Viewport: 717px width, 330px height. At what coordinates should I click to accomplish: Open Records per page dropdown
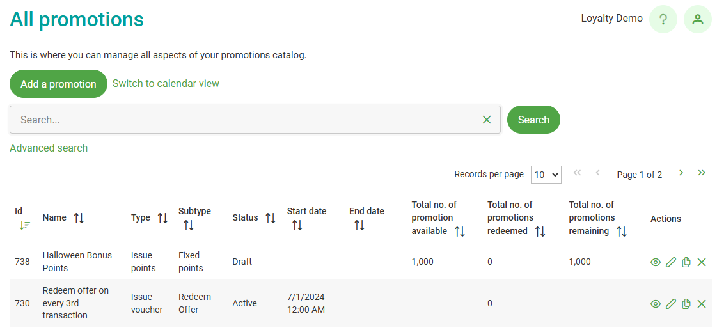pos(546,175)
